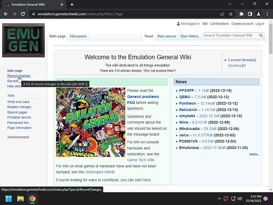This screenshot has height=205, width=273.
Task: Click the volume speaker tray icon
Action: pos(240,199)
